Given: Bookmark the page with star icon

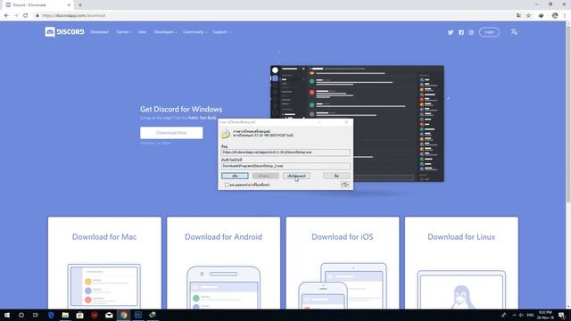Looking at the screenshot, I should [528, 16].
